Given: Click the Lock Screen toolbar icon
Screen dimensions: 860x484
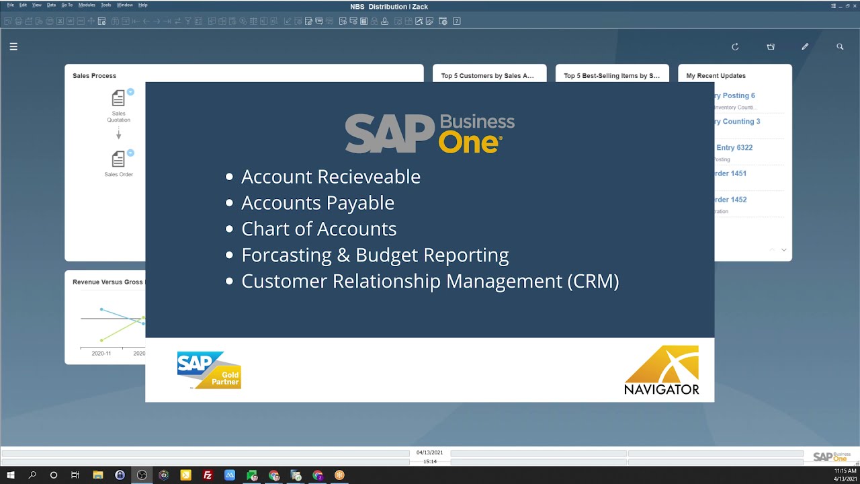Looking at the screenshot, I should [101, 21].
